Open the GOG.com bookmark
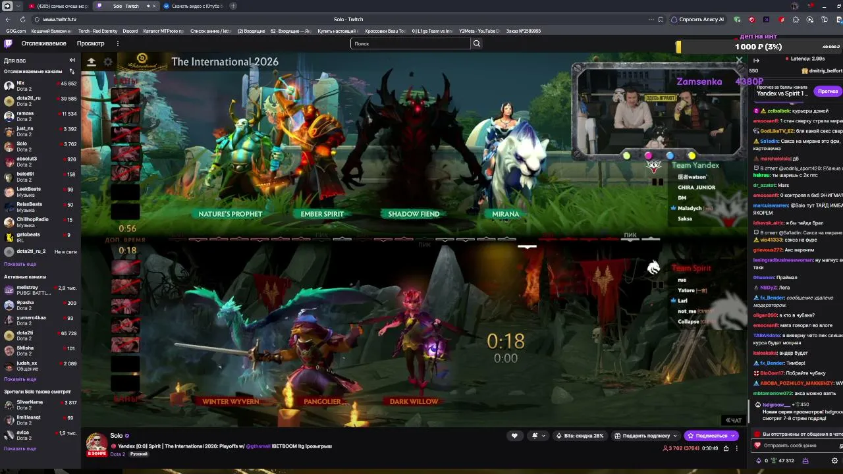 16,31
